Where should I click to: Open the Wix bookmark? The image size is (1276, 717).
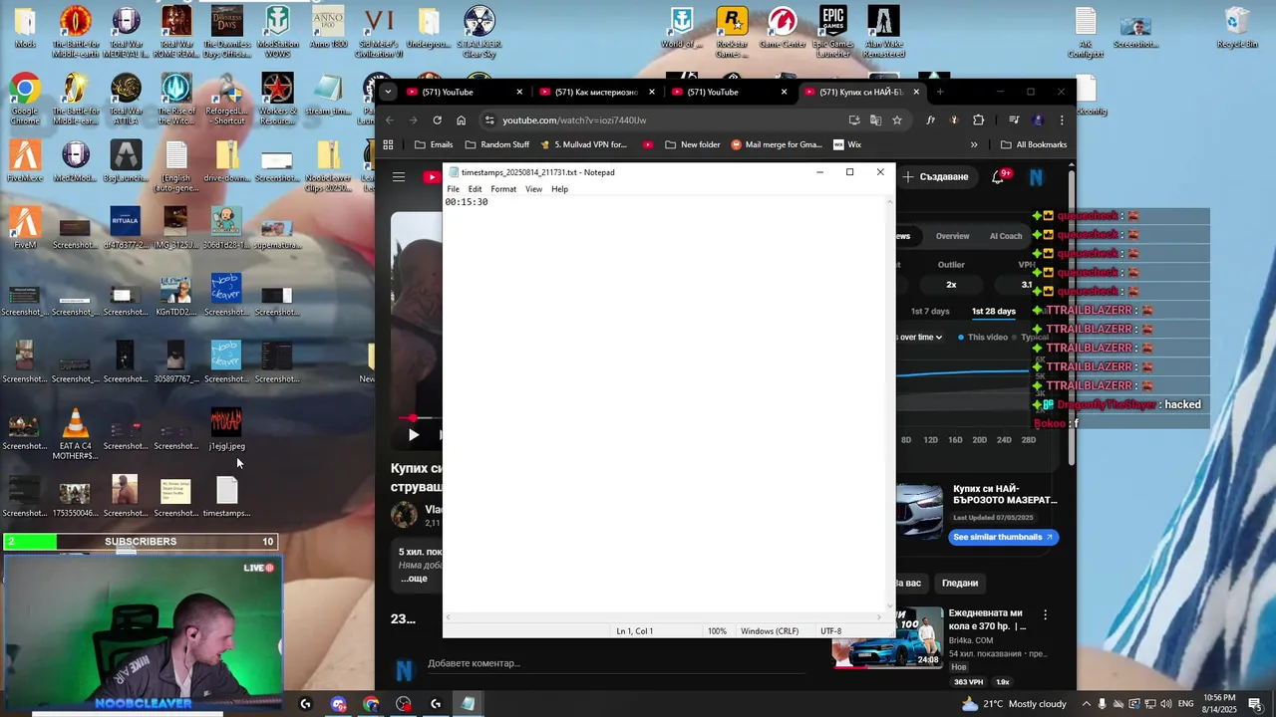click(847, 144)
